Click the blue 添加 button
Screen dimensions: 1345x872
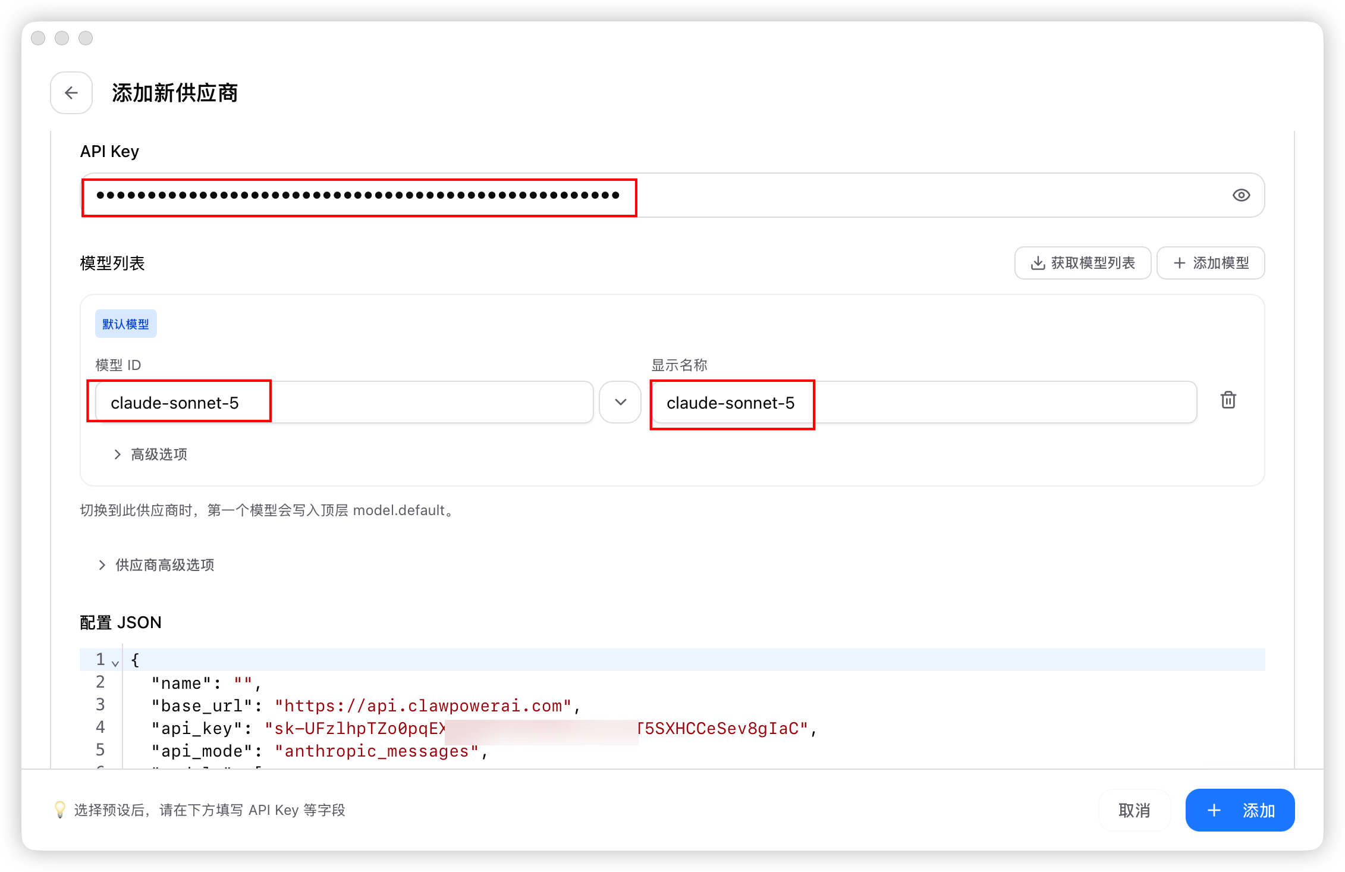[1240, 810]
